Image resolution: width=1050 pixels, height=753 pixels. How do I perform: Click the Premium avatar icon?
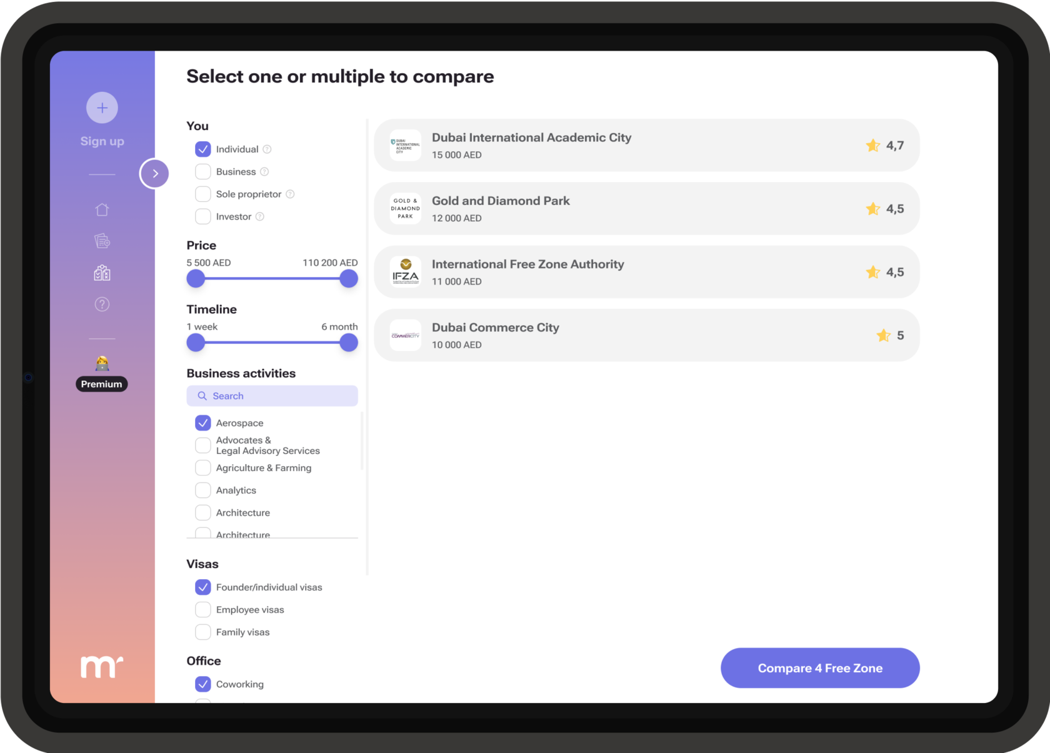102,363
